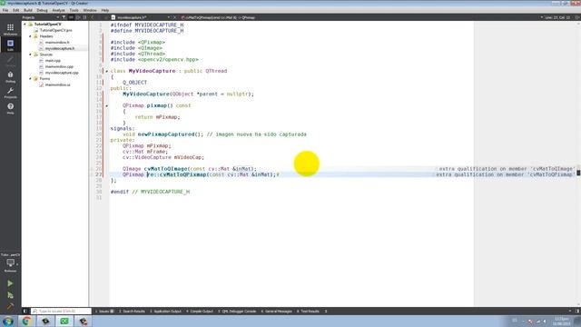Fold the pixmap() function block

pos(107,105)
